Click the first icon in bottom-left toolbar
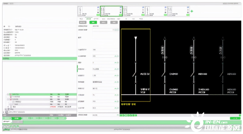This screenshot has width=243, height=134. [5, 127]
